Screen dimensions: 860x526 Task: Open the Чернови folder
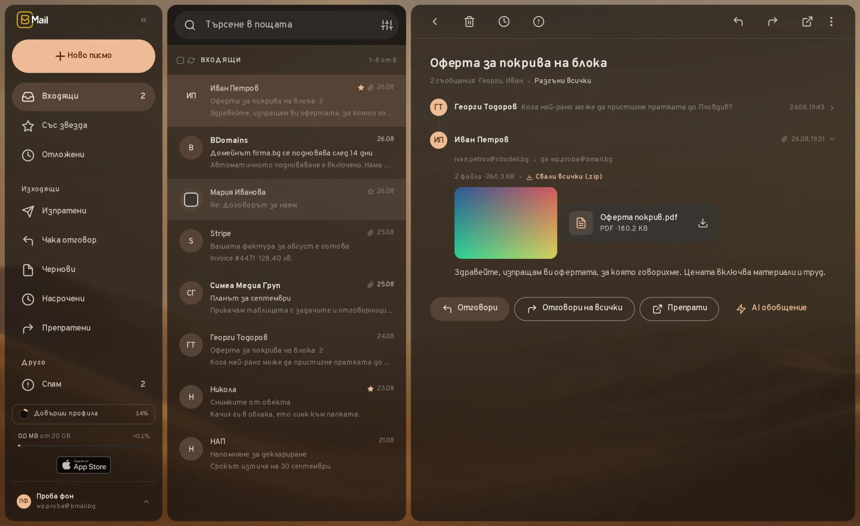84,270
